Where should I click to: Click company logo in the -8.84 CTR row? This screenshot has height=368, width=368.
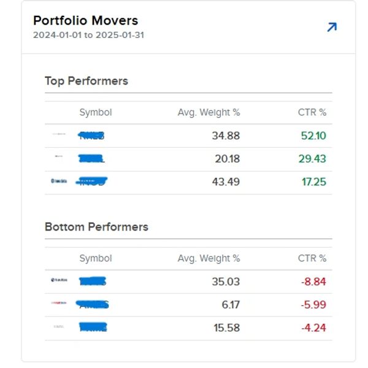pos(59,282)
